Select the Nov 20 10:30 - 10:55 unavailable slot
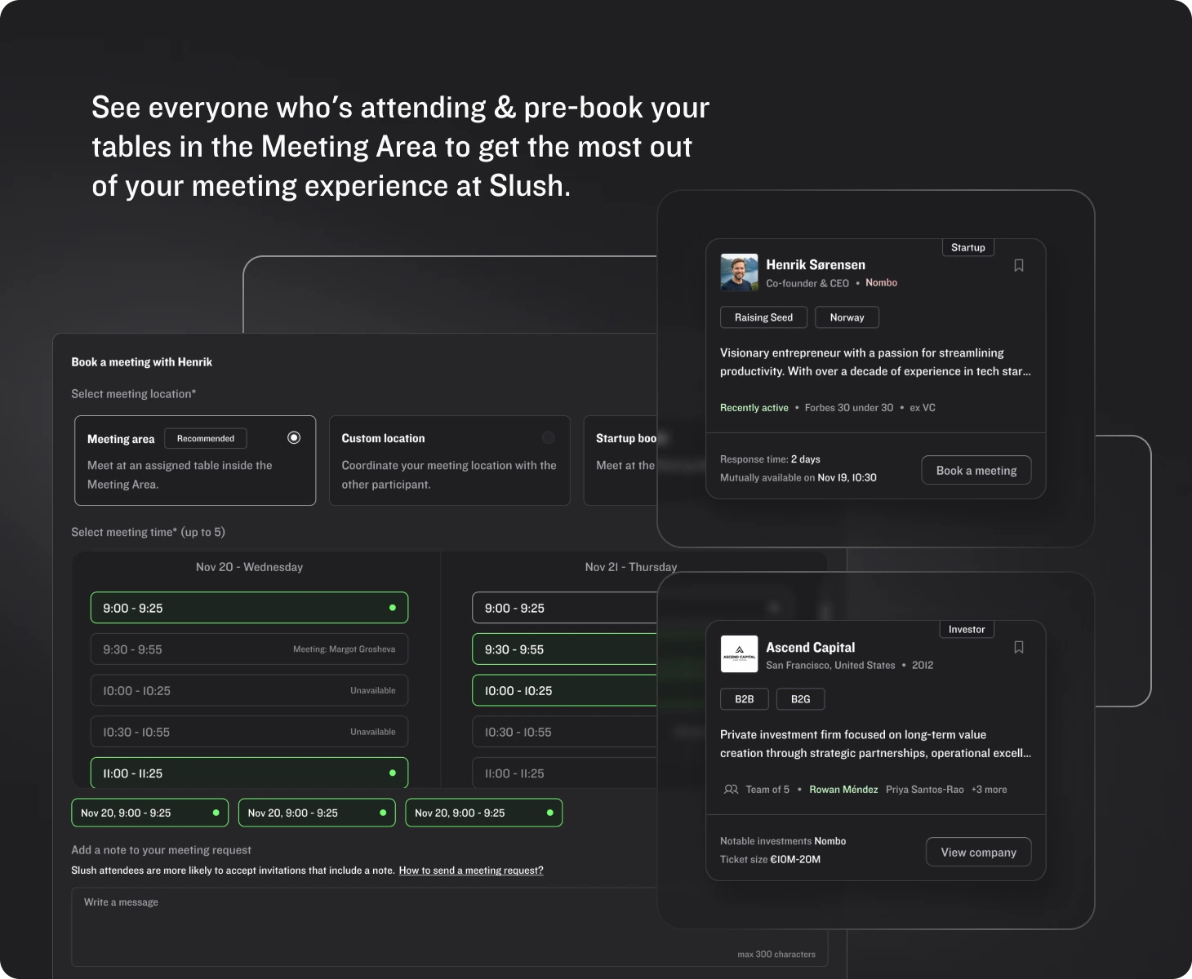1192x979 pixels. (249, 732)
